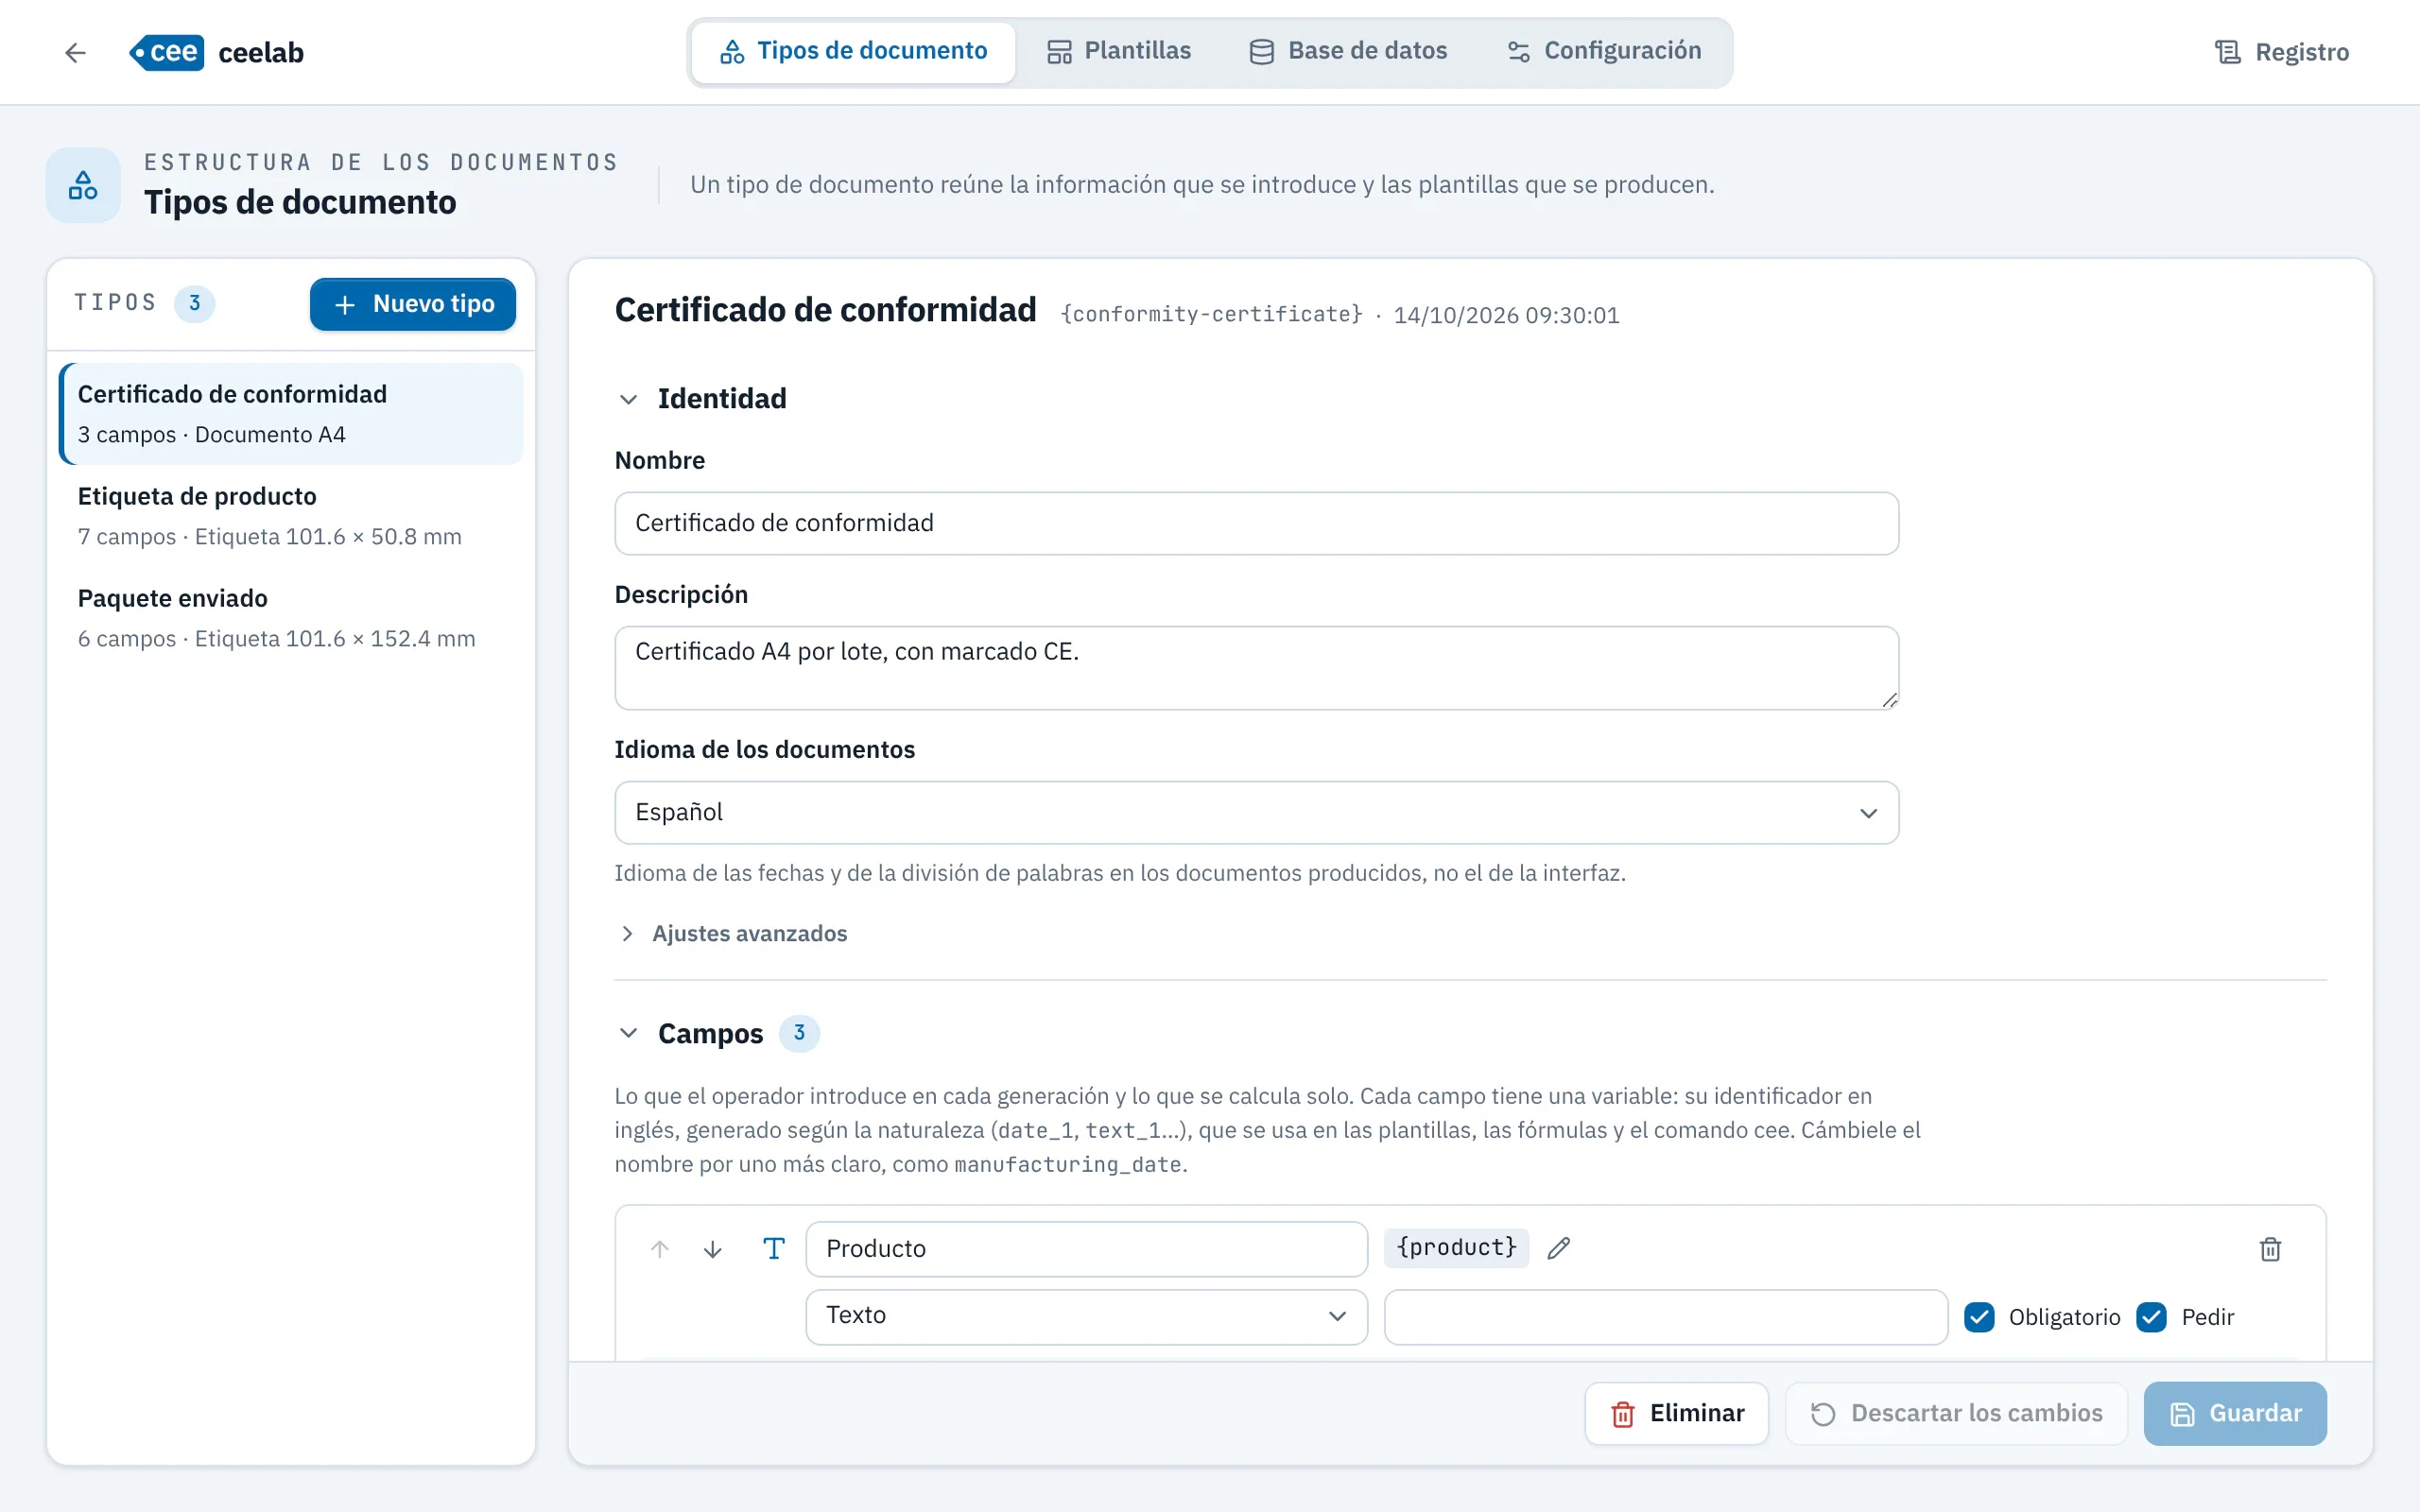Select Etiqueta de producto type
2420x1512 pixels.
291,515
